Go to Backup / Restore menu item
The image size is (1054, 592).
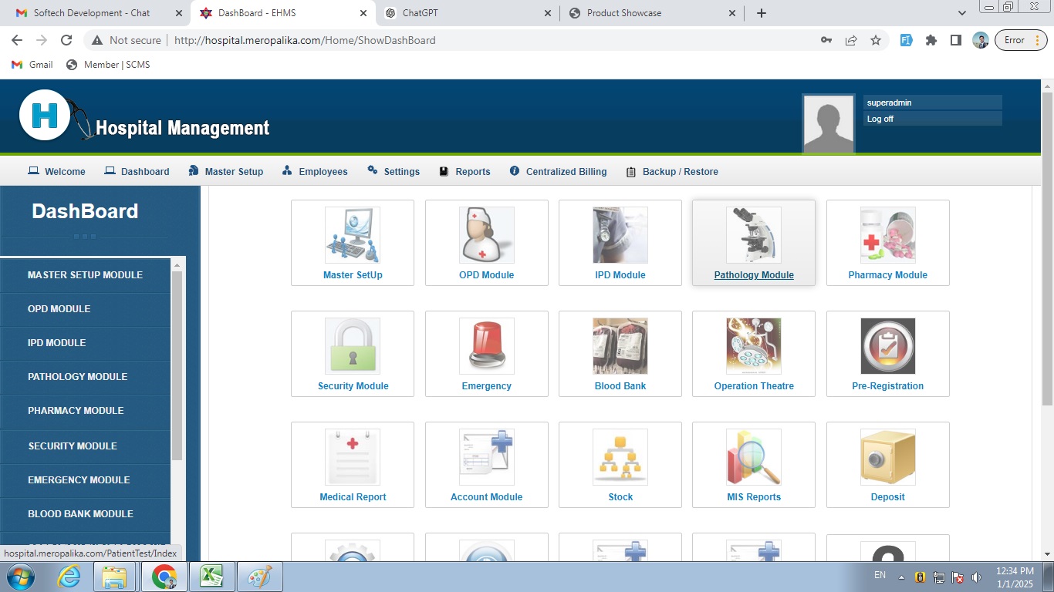(x=680, y=172)
